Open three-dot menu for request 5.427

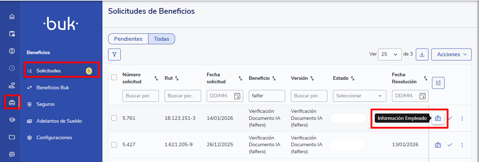click(x=462, y=145)
